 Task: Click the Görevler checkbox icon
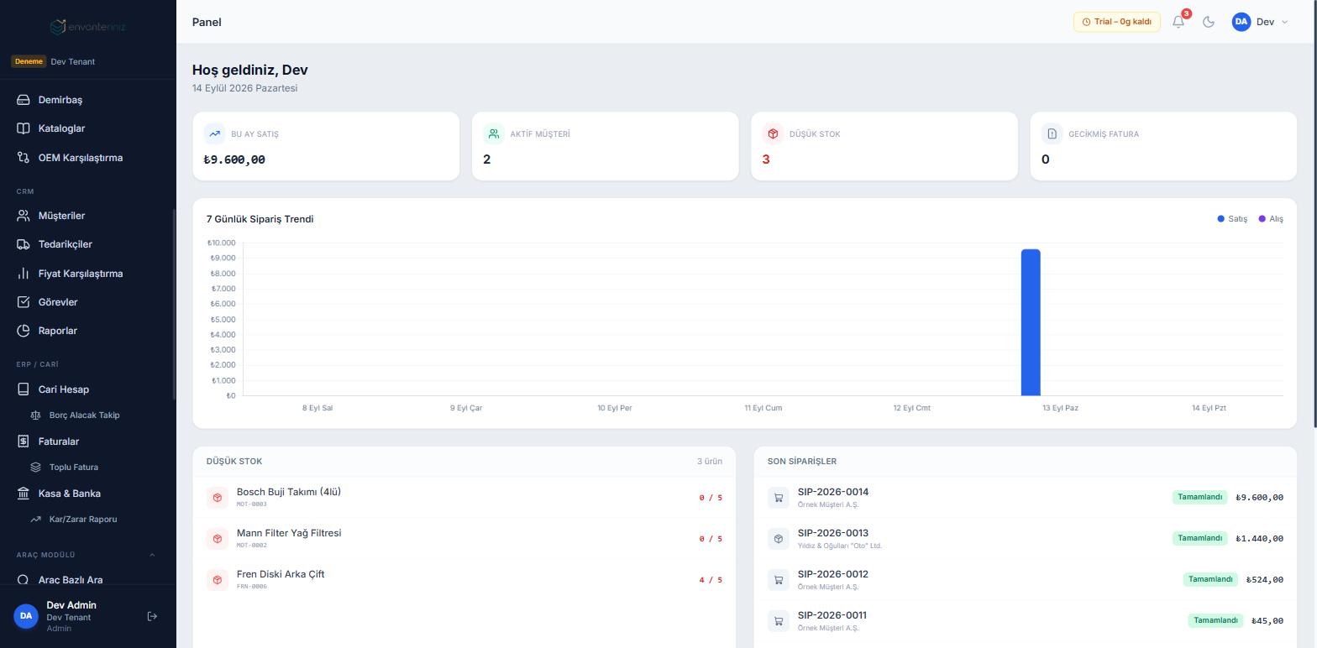(24, 302)
